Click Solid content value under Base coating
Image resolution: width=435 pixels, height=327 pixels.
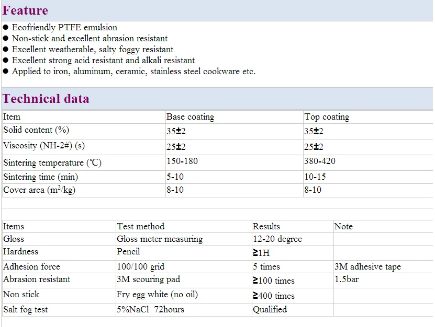176,131
